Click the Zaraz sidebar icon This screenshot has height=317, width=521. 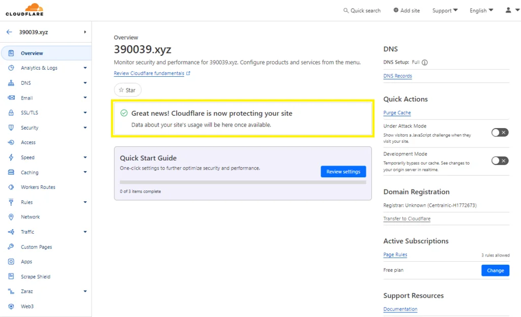tap(11, 291)
